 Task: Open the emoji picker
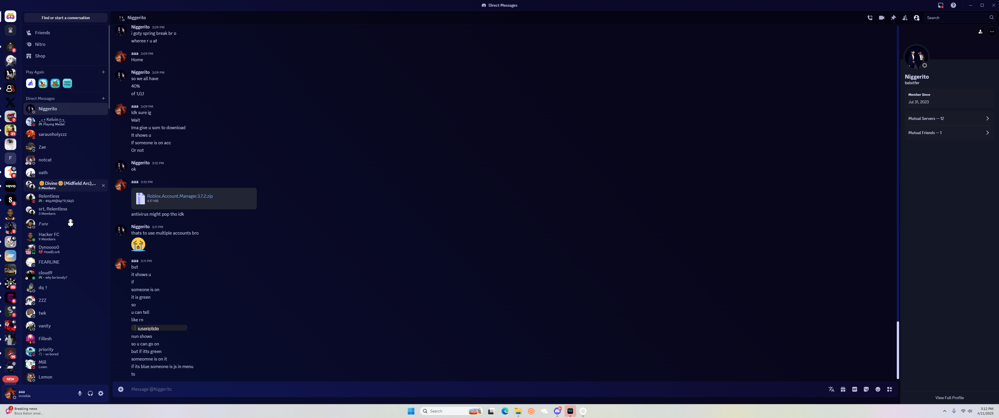[878, 389]
